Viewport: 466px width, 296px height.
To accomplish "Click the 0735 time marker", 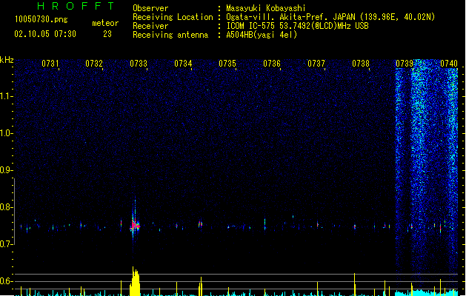I will pyautogui.click(x=227, y=64).
